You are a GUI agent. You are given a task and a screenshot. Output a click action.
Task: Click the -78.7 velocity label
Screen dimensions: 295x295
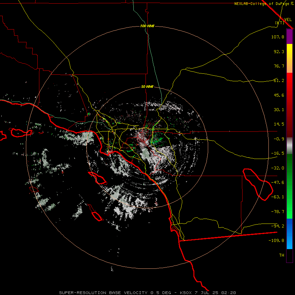click(x=278, y=212)
